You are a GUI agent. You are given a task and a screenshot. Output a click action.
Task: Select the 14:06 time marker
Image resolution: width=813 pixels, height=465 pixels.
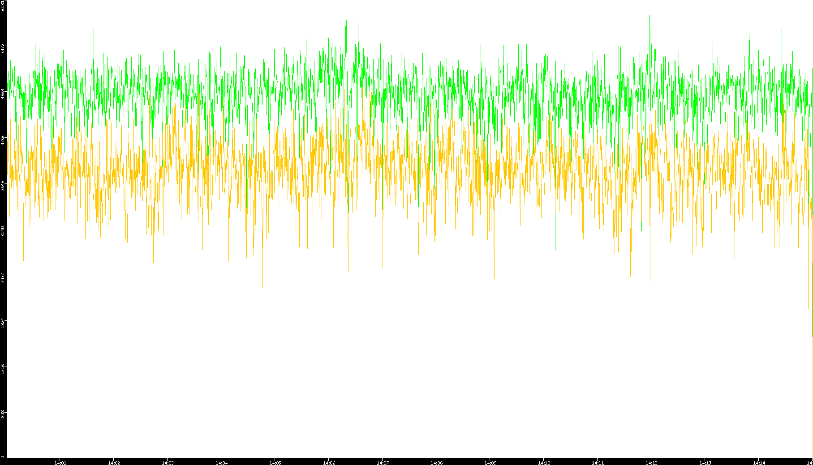tap(329, 463)
